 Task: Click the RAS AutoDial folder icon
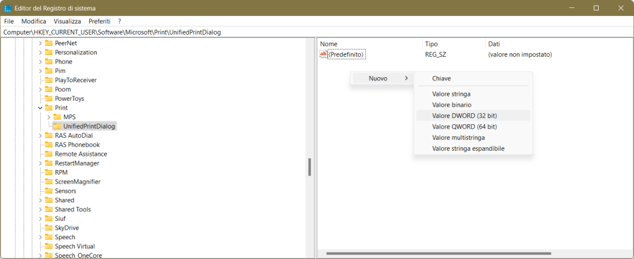click(49, 135)
